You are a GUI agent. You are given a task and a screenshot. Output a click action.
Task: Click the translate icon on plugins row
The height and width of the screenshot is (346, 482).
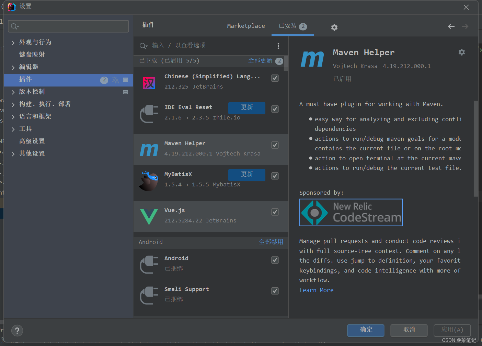[115, 80]
